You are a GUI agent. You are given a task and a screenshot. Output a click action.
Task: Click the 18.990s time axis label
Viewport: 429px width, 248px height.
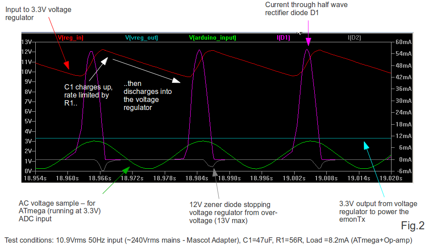point(229,178)
